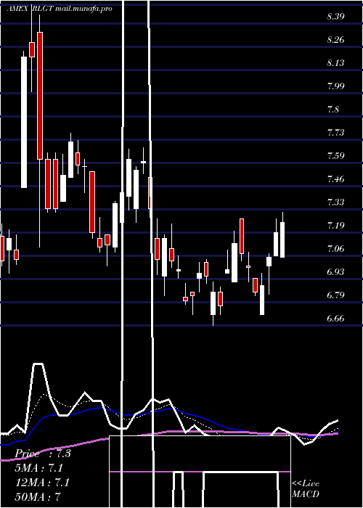Choose the 6.93 price axis value
The height and width of the screenshot is (508, 363).
335,272
